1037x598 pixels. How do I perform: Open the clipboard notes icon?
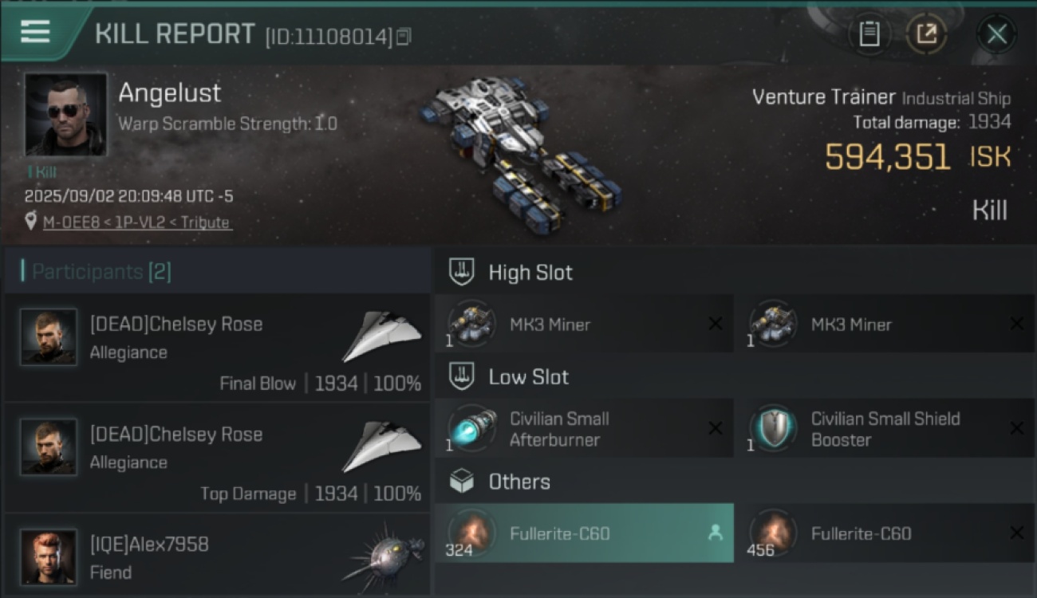[869, 34]
